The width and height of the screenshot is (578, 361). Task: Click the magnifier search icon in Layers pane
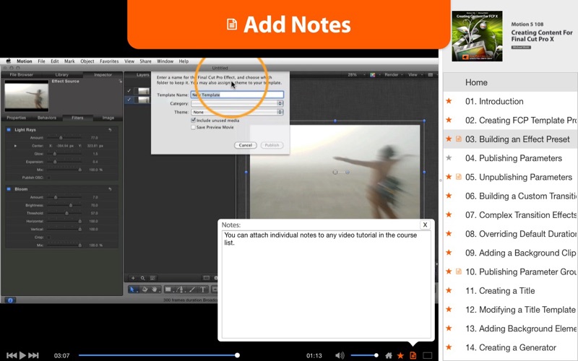click(142, 278)
